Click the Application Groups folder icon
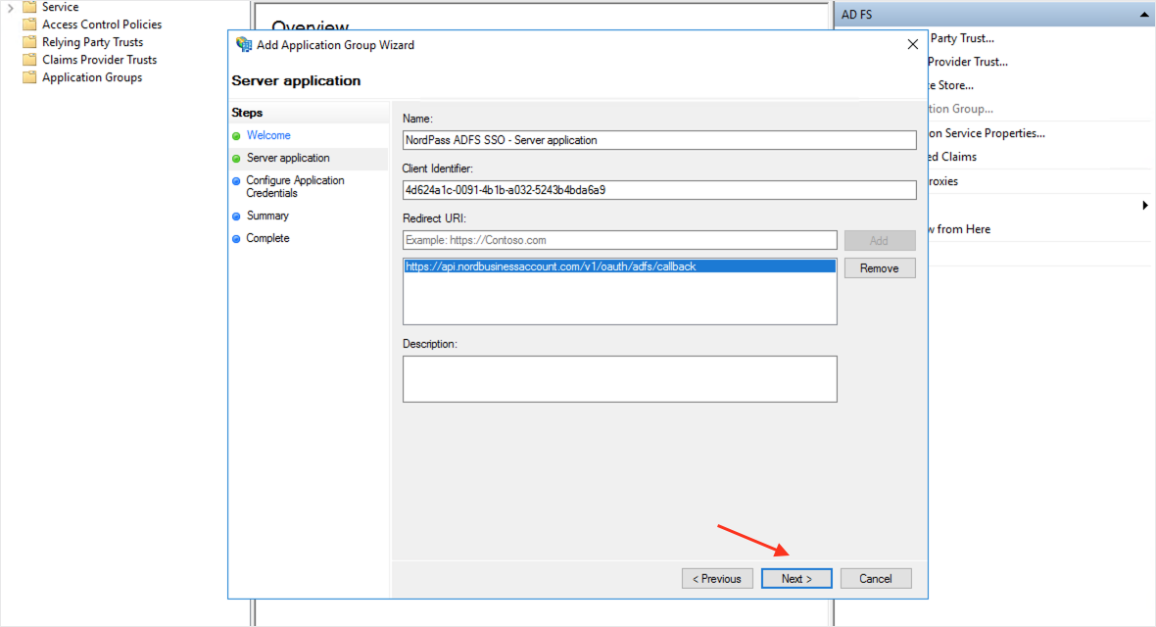Screen dimensions: 1156x627 (29, 77)
